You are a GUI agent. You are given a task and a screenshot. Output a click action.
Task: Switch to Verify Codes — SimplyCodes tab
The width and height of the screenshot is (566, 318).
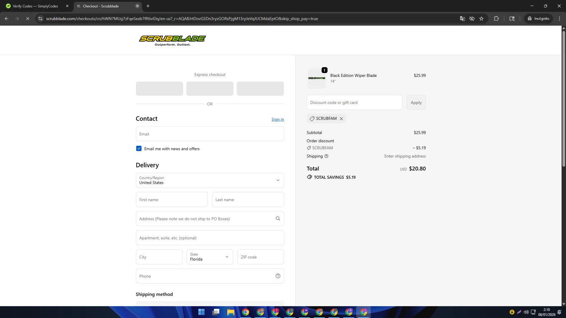(x=35, y=6)
